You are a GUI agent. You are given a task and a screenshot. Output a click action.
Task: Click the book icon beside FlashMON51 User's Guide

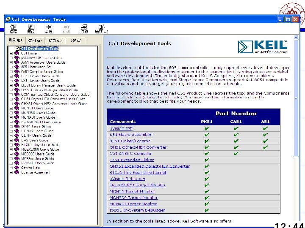(x=17, y=122)
